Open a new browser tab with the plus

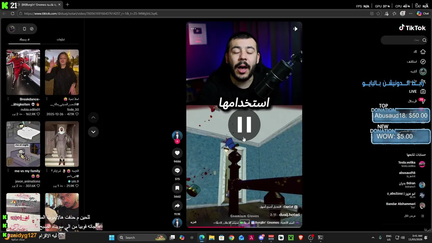[67, 5]
